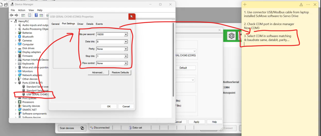Click the Restore Defaults button
321x136 pixels.
click(121, 73)
